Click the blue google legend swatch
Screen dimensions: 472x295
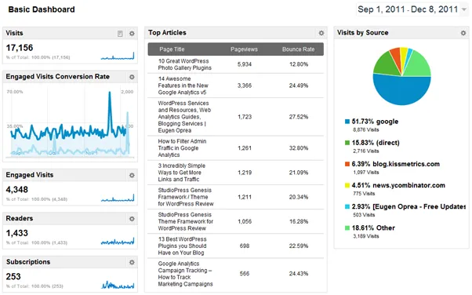[347, 122]
